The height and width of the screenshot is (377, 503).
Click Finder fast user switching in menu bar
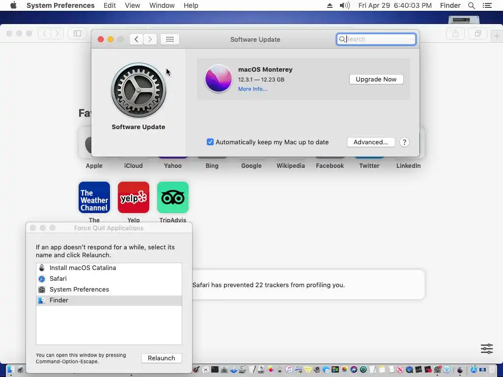point(450,5)
